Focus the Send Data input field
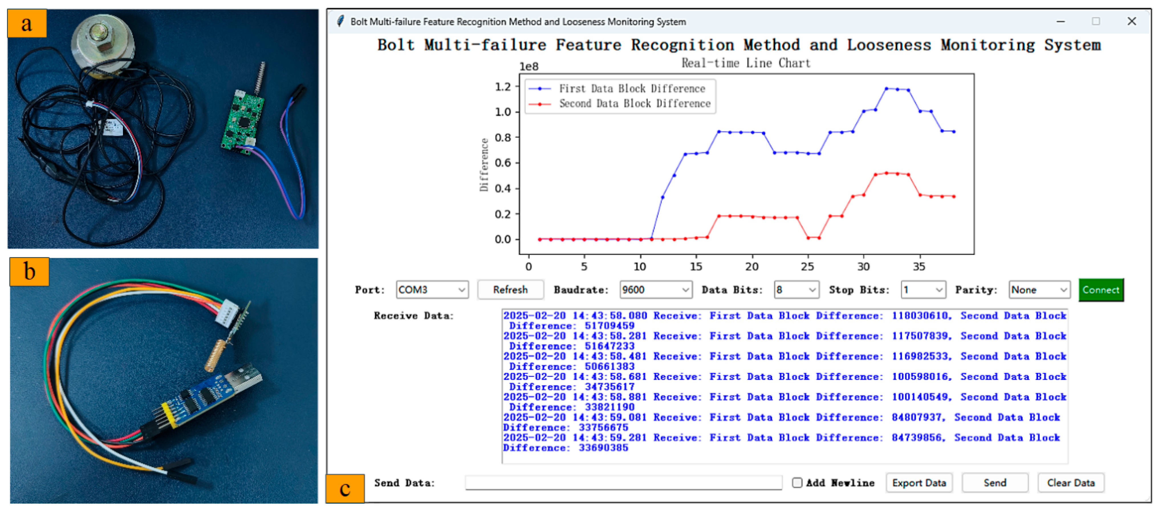 pos(623,483)
